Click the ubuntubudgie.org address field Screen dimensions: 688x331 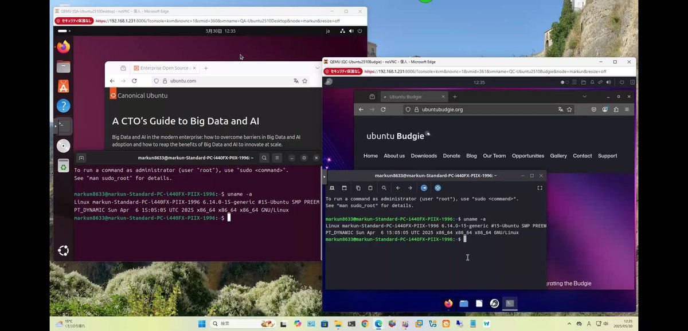489,109
